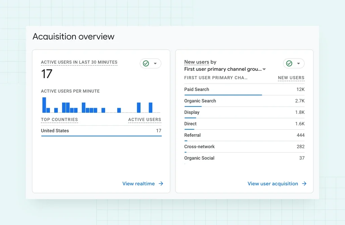
Task: Click the New users metric selector
Action: 197,62
